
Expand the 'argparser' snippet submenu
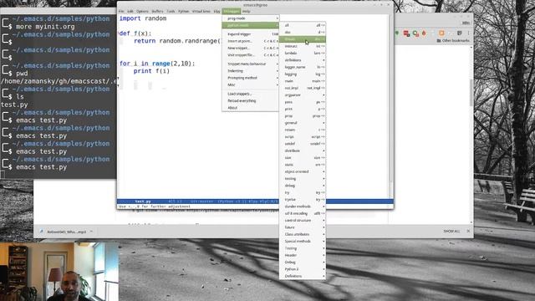(x=303, y=94)
